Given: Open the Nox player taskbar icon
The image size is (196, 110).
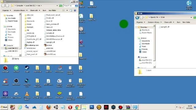Looking at the screenshot, I should [113, 107].
